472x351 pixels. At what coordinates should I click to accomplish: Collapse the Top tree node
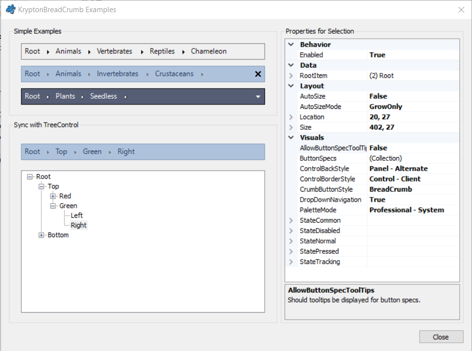pyautogui.click(x=41, y=187)
